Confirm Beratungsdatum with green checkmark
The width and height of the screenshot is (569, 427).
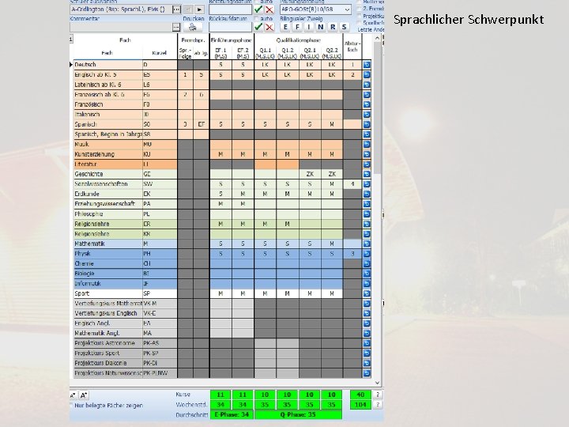click(258, 9)
